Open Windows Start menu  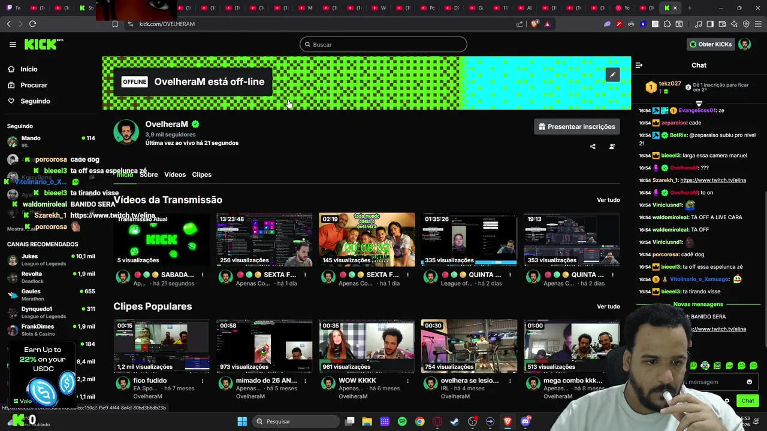[x=242, y=421]
